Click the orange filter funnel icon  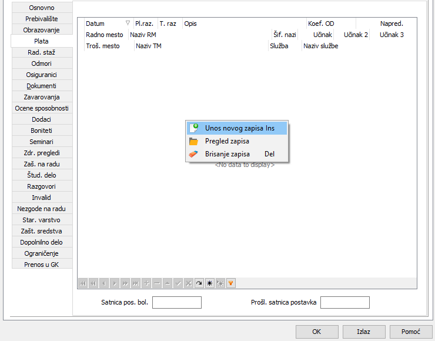[x=231, y=283]
